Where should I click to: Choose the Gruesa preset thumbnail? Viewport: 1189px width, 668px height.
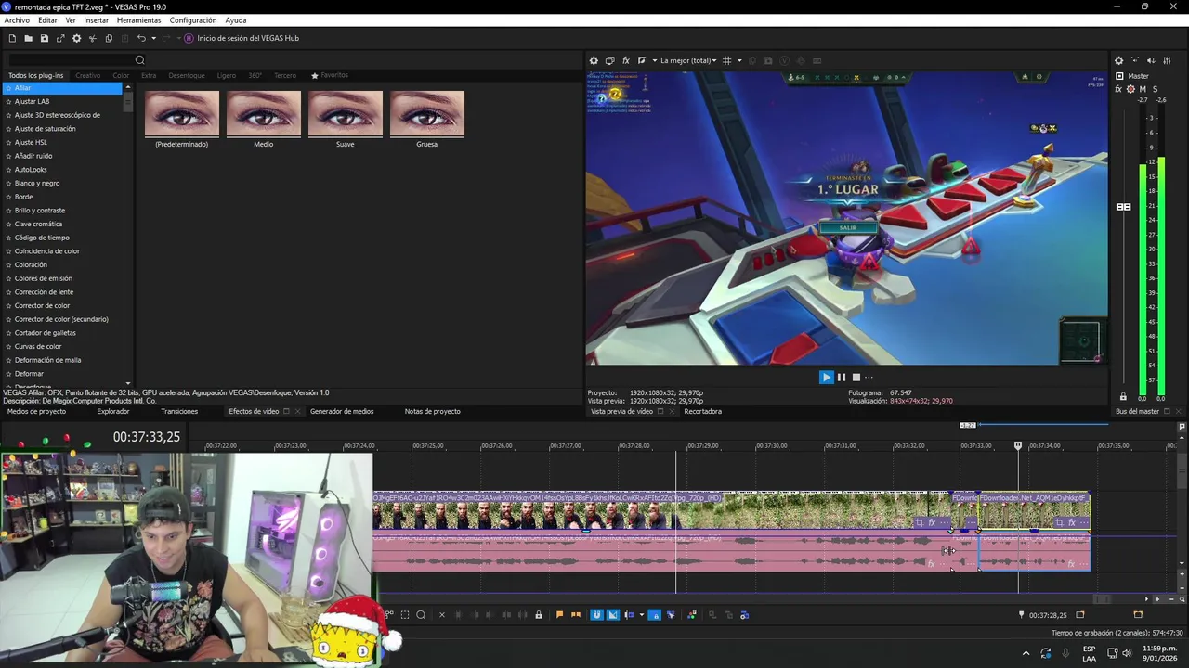point(427,114)
